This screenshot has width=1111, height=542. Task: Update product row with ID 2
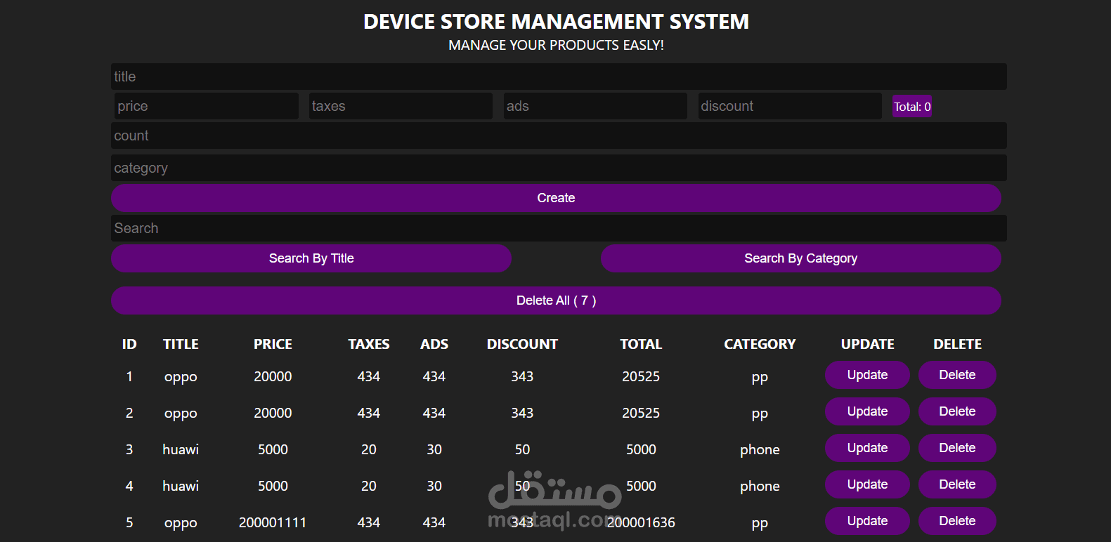point(867,411)
